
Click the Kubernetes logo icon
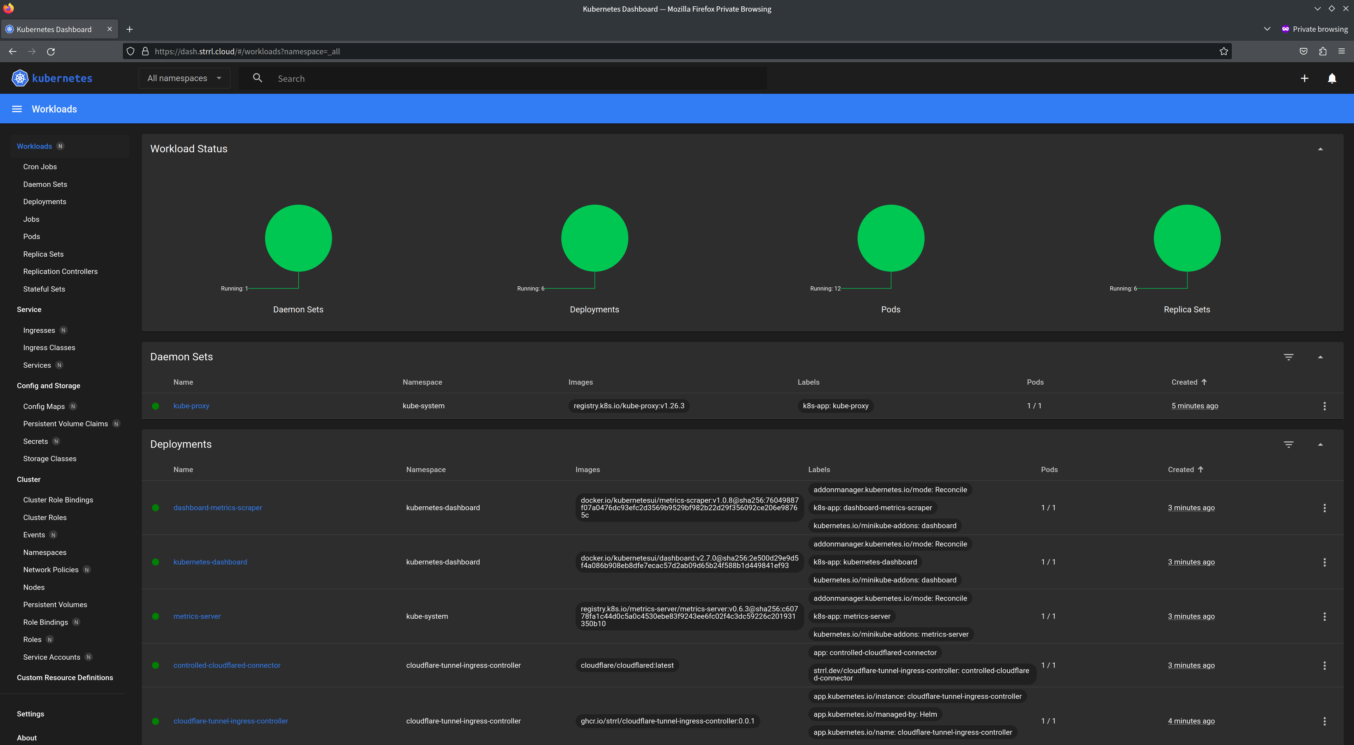click(20, 78)
